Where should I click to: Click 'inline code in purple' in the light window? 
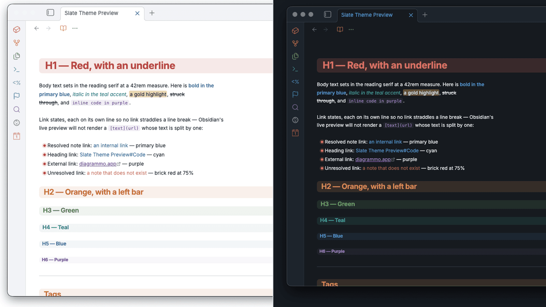100,103
